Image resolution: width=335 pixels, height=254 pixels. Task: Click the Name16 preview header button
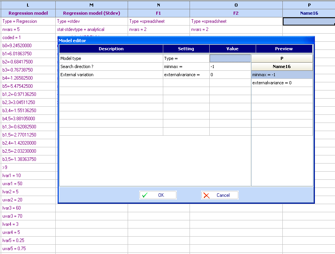(282, 66)
